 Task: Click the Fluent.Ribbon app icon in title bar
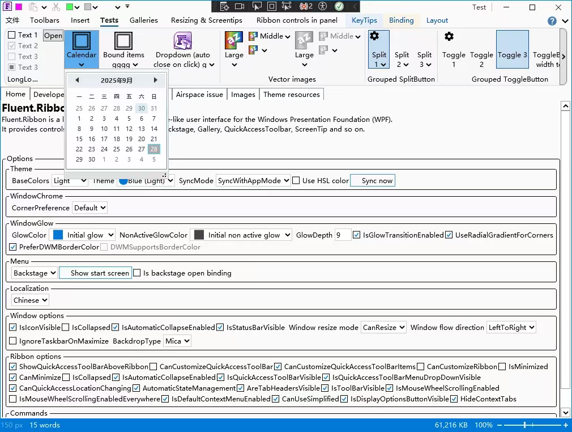7,7
